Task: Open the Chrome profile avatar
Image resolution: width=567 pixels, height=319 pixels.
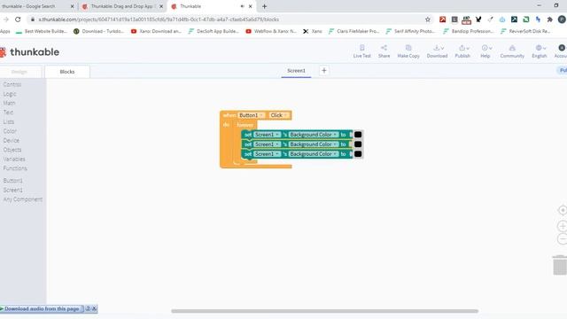Action: point(562,19)
